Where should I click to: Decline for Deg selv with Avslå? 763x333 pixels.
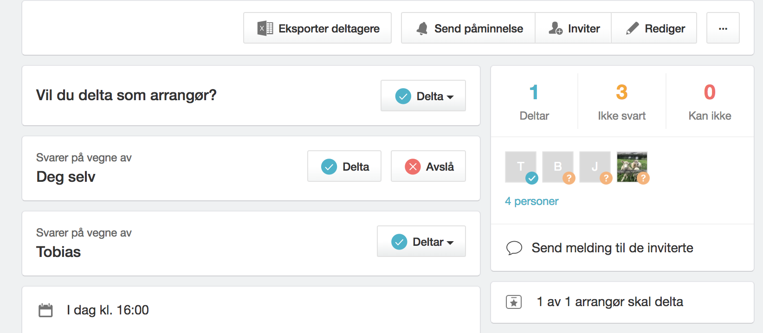click(x=428, y=166)
